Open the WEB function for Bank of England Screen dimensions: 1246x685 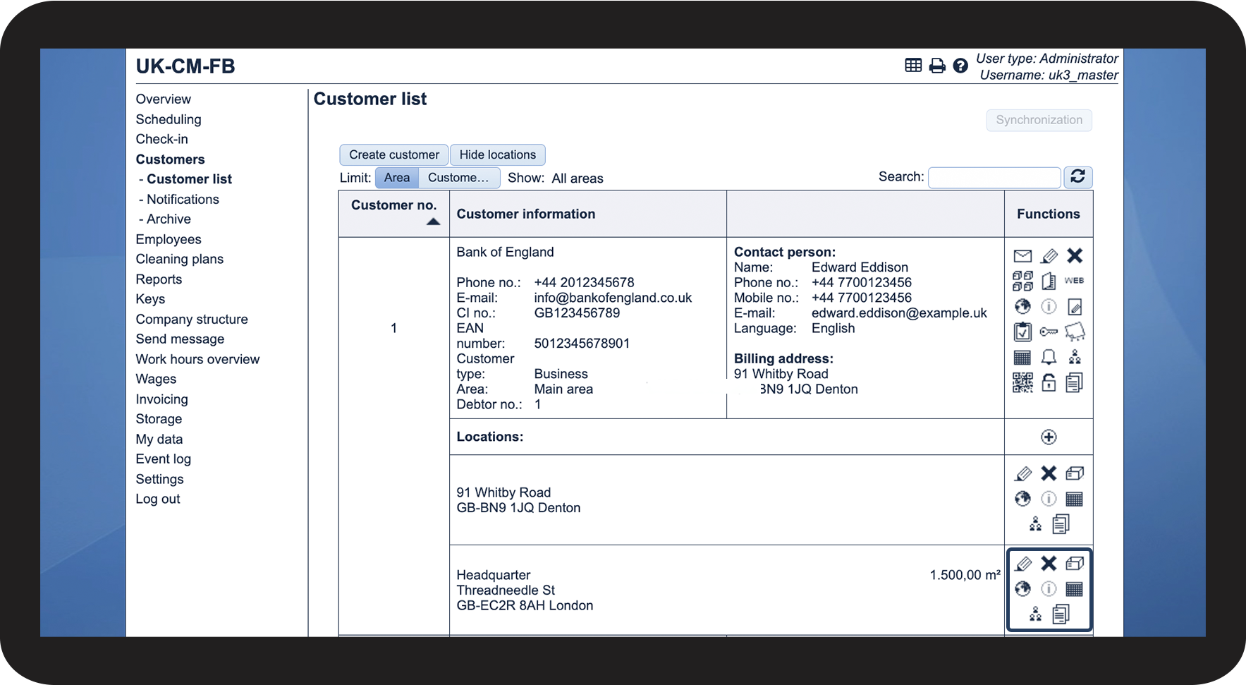point(1075,281)
